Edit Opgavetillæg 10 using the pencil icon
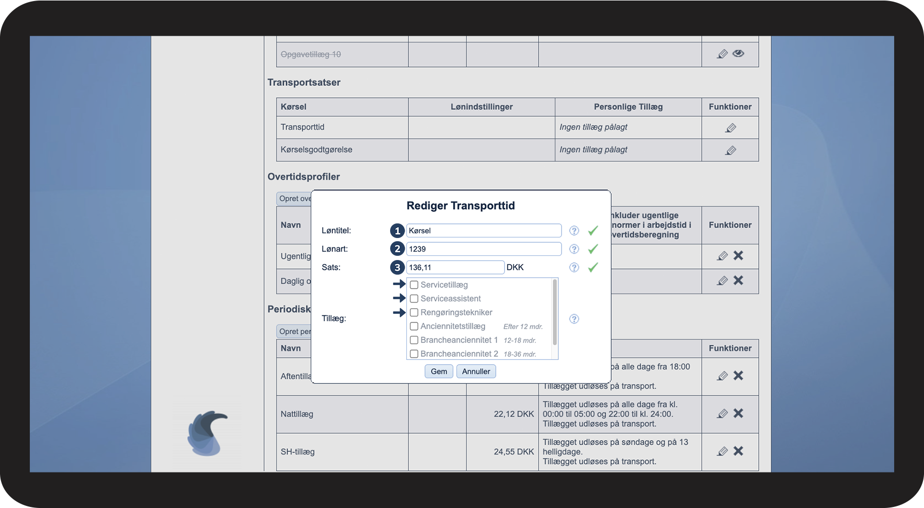The image size is (924, 508). 722,54
